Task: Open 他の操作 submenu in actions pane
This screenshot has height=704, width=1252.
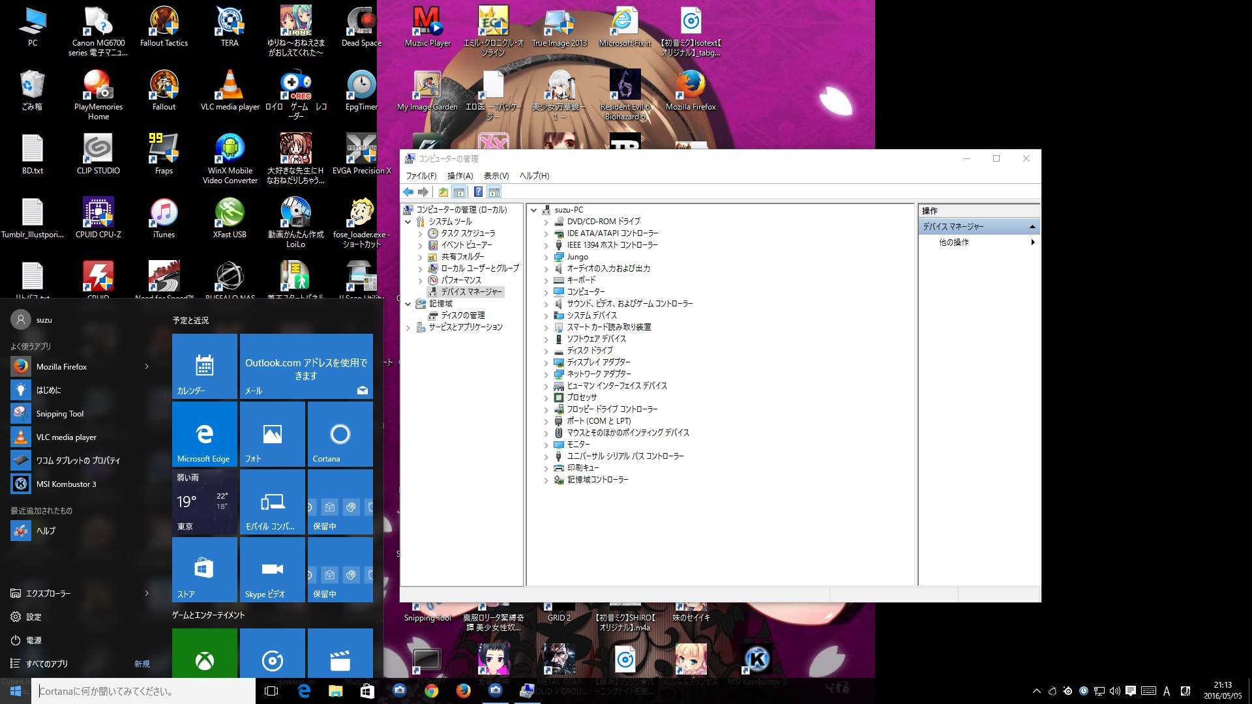Action: pos(979,242)
